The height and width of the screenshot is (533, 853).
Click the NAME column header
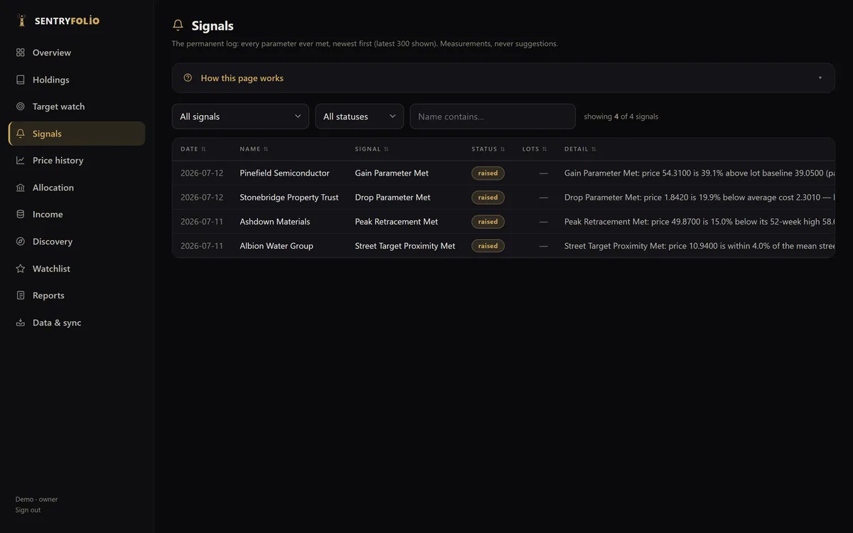pyautogui.click(x=254, y=149)
